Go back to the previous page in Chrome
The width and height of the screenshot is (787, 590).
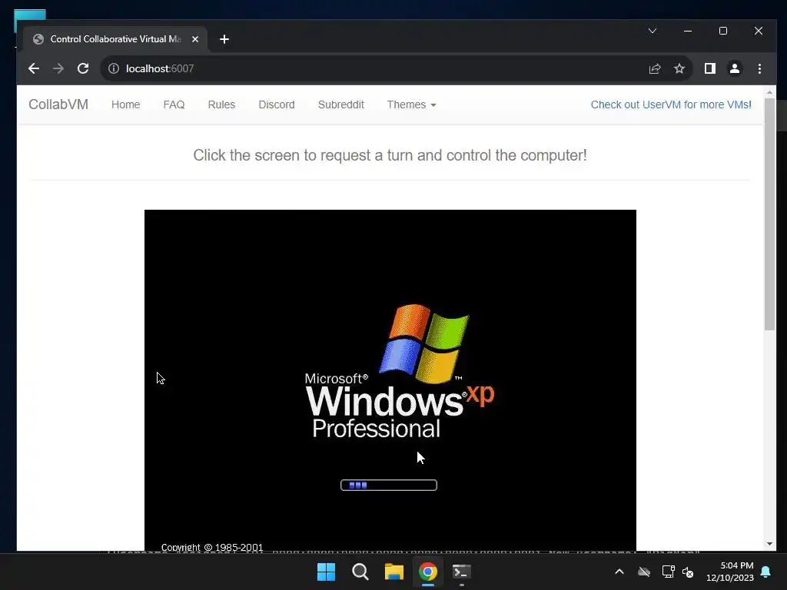point(34,68)
